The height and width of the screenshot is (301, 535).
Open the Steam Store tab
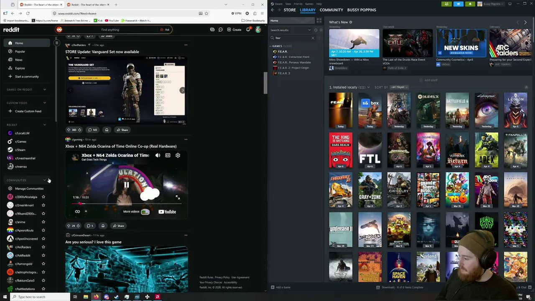pos(290,10)
